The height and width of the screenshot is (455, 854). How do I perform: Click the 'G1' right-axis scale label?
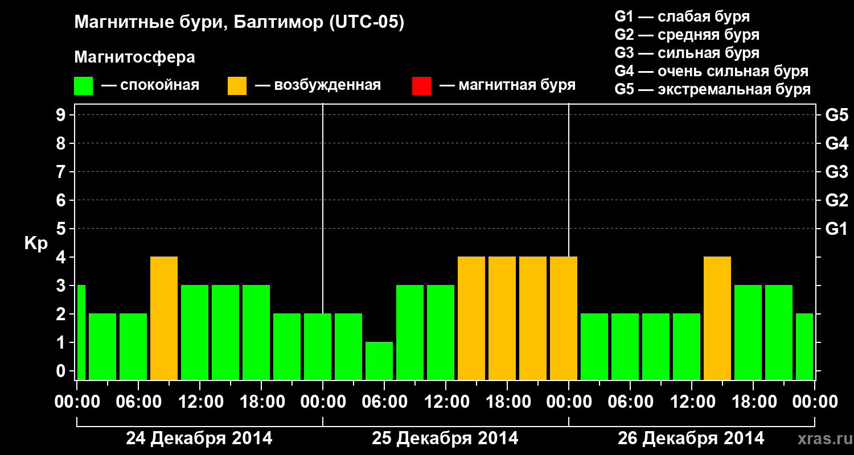point(836,229)
